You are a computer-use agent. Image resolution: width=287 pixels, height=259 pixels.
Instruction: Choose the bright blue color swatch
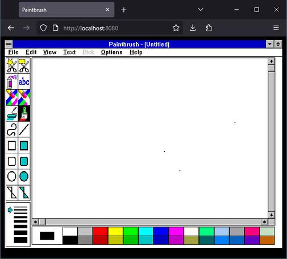point(161,231)
